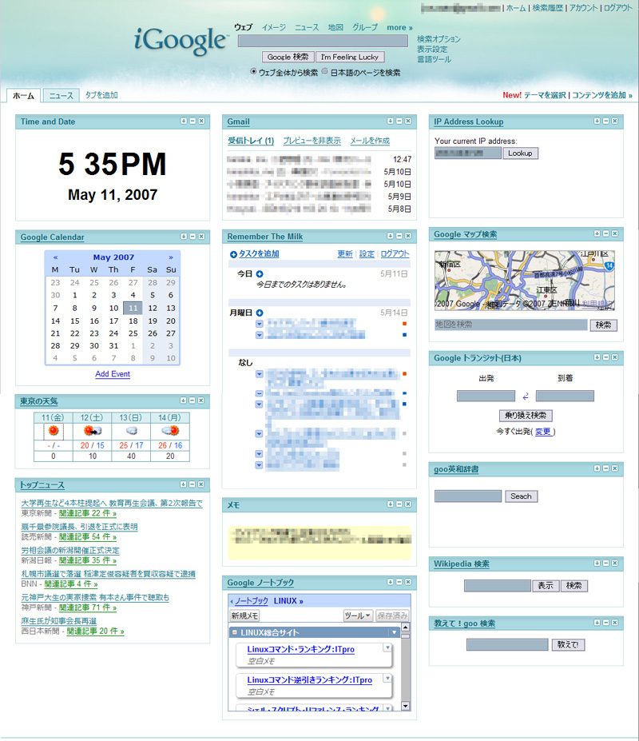Click the 出発 departure input field
Screen dimensions: 639x741
[x=486, y=396]
